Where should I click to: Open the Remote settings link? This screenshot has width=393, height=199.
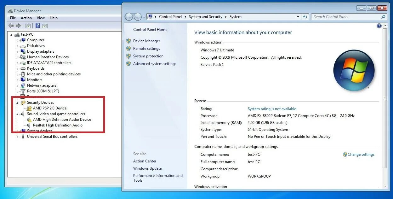(146, 49)
